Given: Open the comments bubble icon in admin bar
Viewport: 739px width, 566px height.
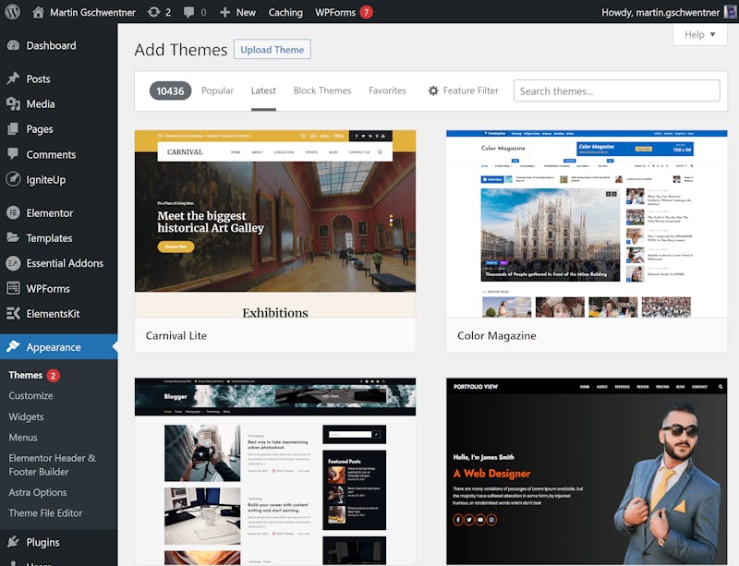Looking at the screenshot, I should 188,12.
